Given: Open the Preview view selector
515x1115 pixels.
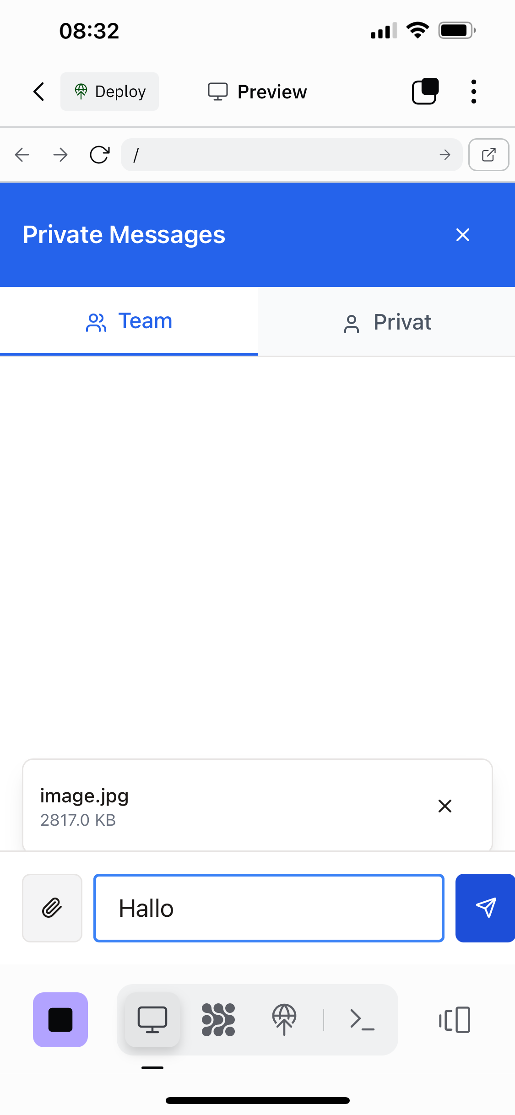Looking at the screenshot, I should (257, 92).
